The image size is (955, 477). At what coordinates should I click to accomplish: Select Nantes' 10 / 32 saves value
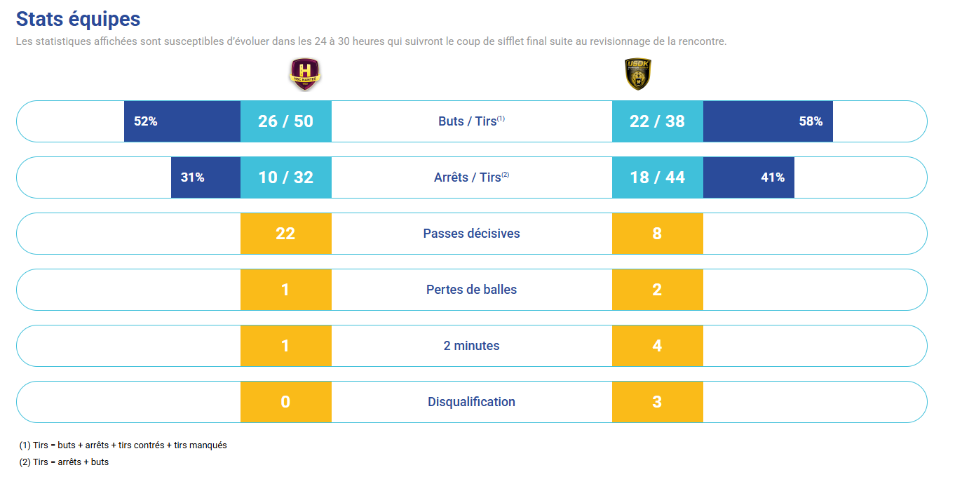coord(285,177)
